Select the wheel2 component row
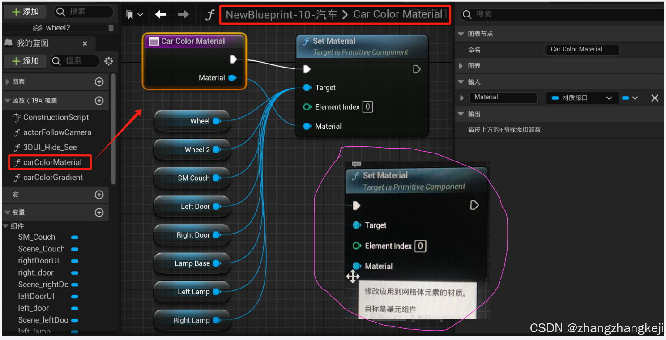This screenshot has height=340, width=666. click(58, 28)
